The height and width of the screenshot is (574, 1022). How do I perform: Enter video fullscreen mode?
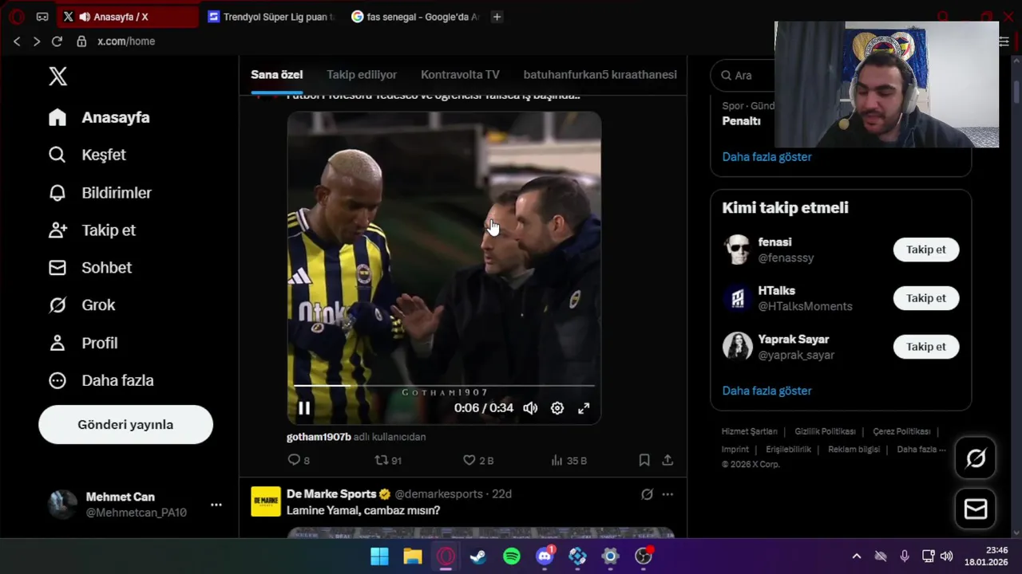tap(584, 408)
